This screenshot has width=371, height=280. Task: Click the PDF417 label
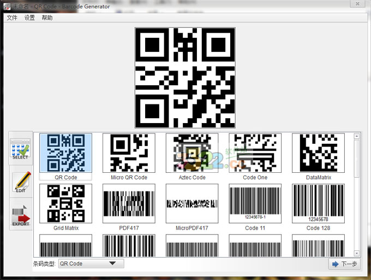[129, 228]
